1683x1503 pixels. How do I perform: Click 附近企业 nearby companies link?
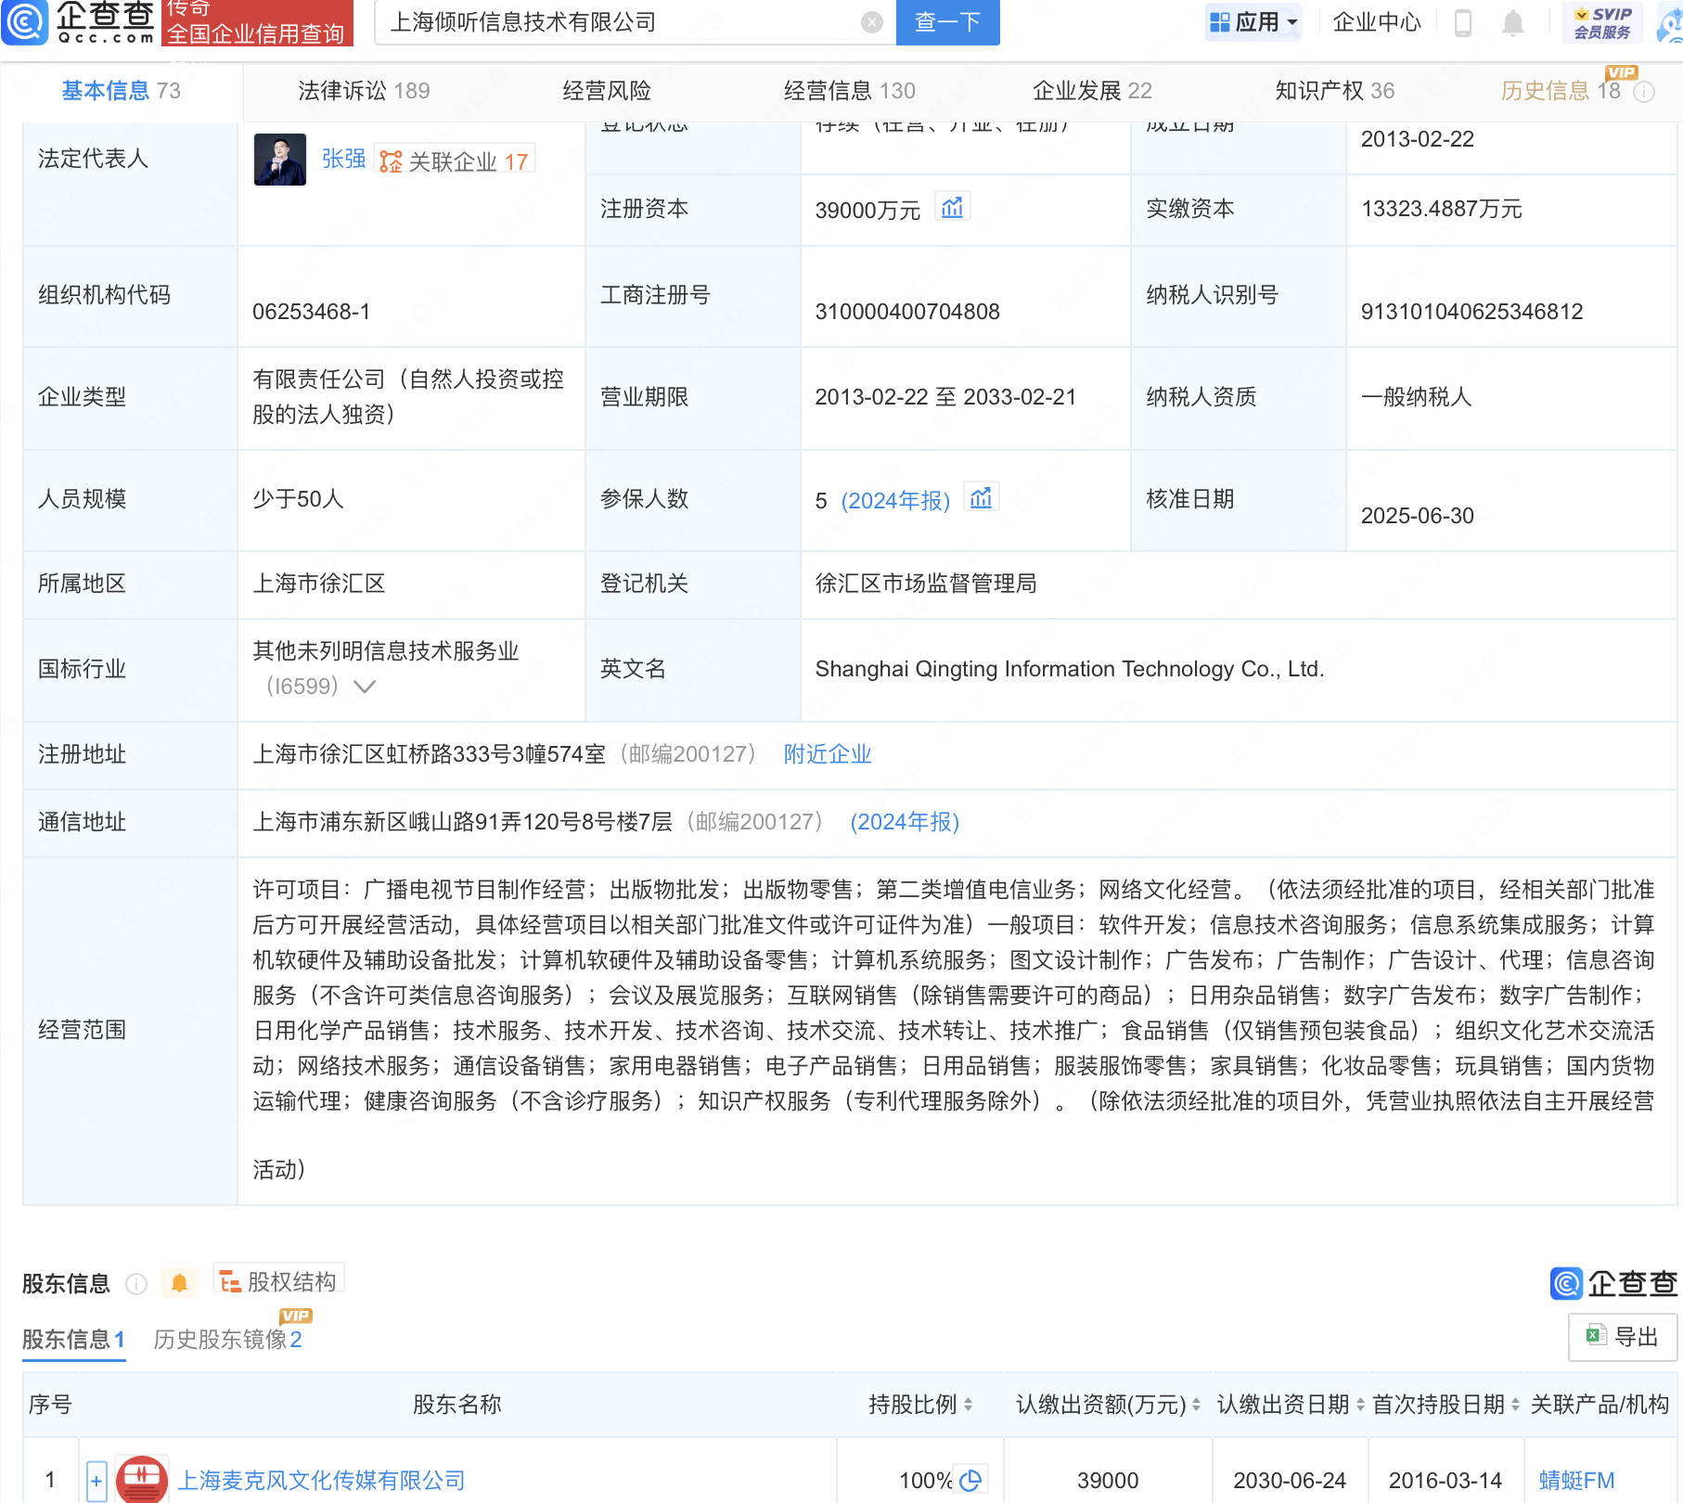coord(828,754)
